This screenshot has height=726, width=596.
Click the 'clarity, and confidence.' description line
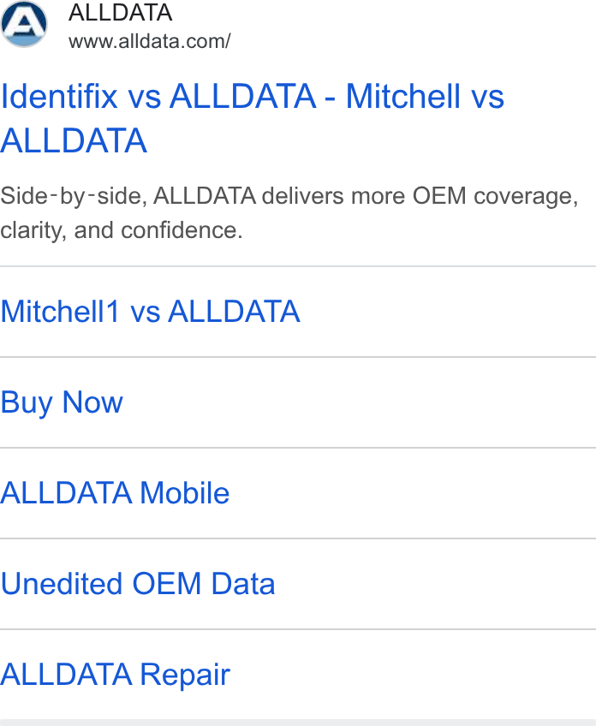pyautogui.click(x=122, y=230)
